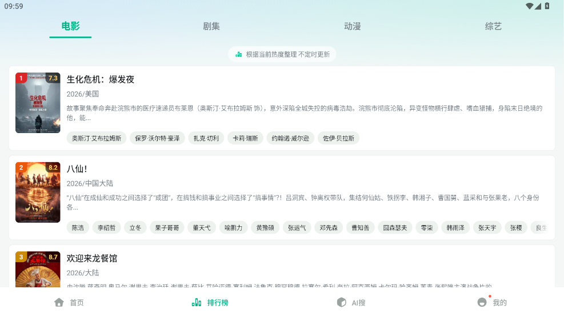Select actor tag 约翰诺·威尔逊
The height and width of the screenshot is (317, 564).
click(290, 138)
